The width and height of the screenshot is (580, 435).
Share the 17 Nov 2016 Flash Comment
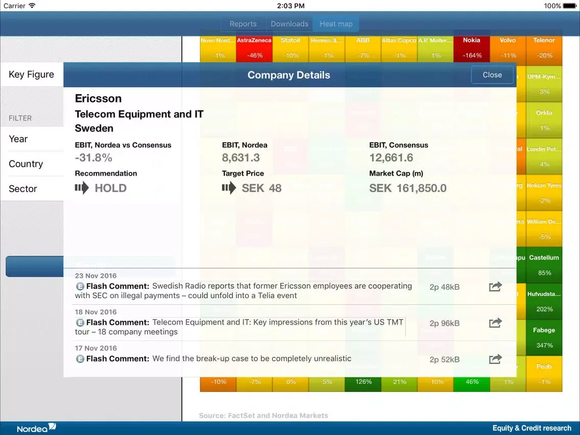(495, 359)
